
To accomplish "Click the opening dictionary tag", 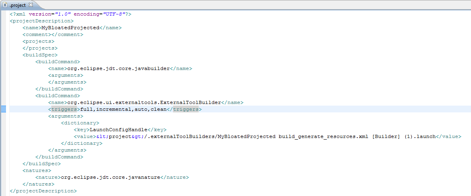I will (x=80, y=123).
